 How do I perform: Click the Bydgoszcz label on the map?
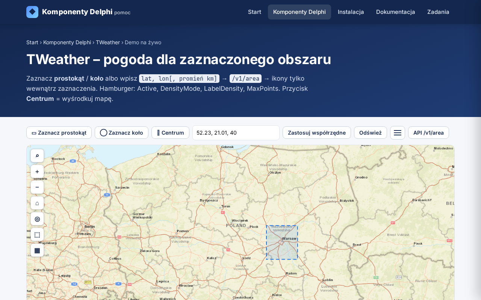209,200
